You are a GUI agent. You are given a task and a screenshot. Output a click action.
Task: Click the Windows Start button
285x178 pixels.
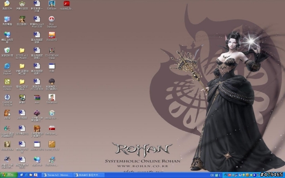coord(9,175)
